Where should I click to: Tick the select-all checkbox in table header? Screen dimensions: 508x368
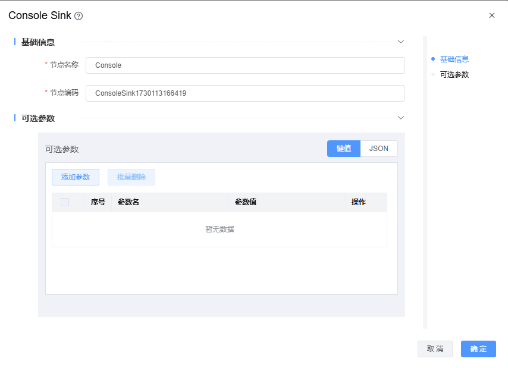click(x=65, y=202)
